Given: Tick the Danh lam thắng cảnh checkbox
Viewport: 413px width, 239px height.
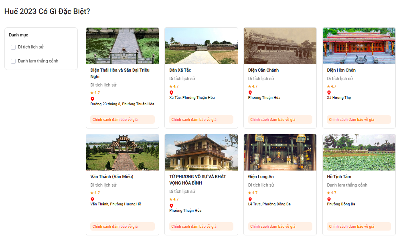Looking at the screenshot, I should pyautogui.click(x=13, y=61).
